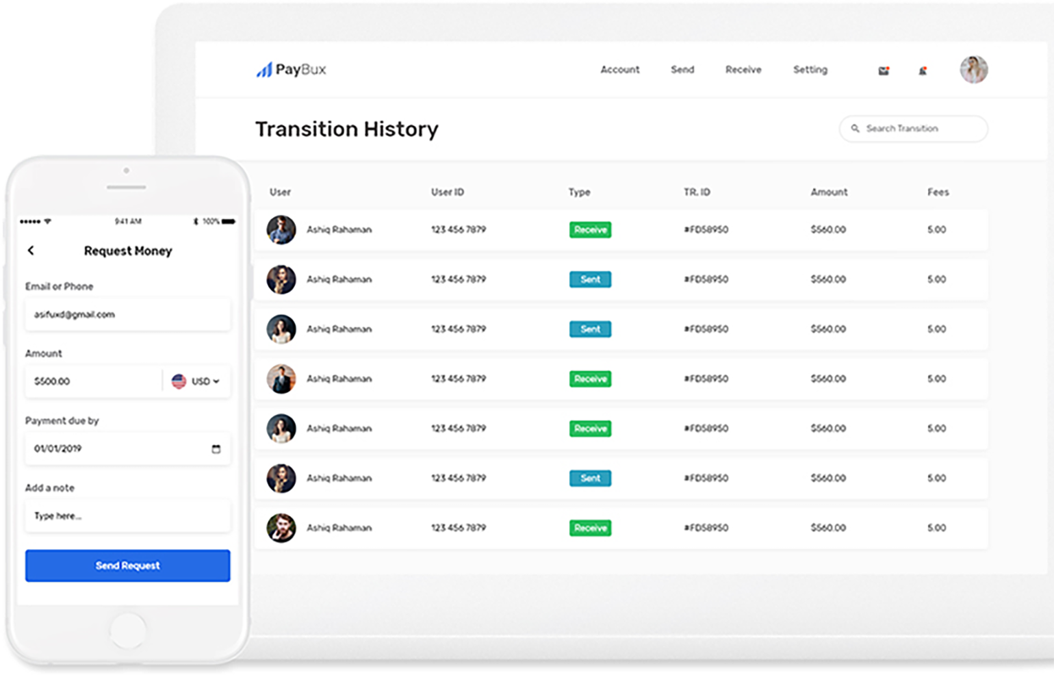The height and width of the screenshot is (675, 1054).
Task: Click the user avatar in the fifth table row
Action: [281, 429]
